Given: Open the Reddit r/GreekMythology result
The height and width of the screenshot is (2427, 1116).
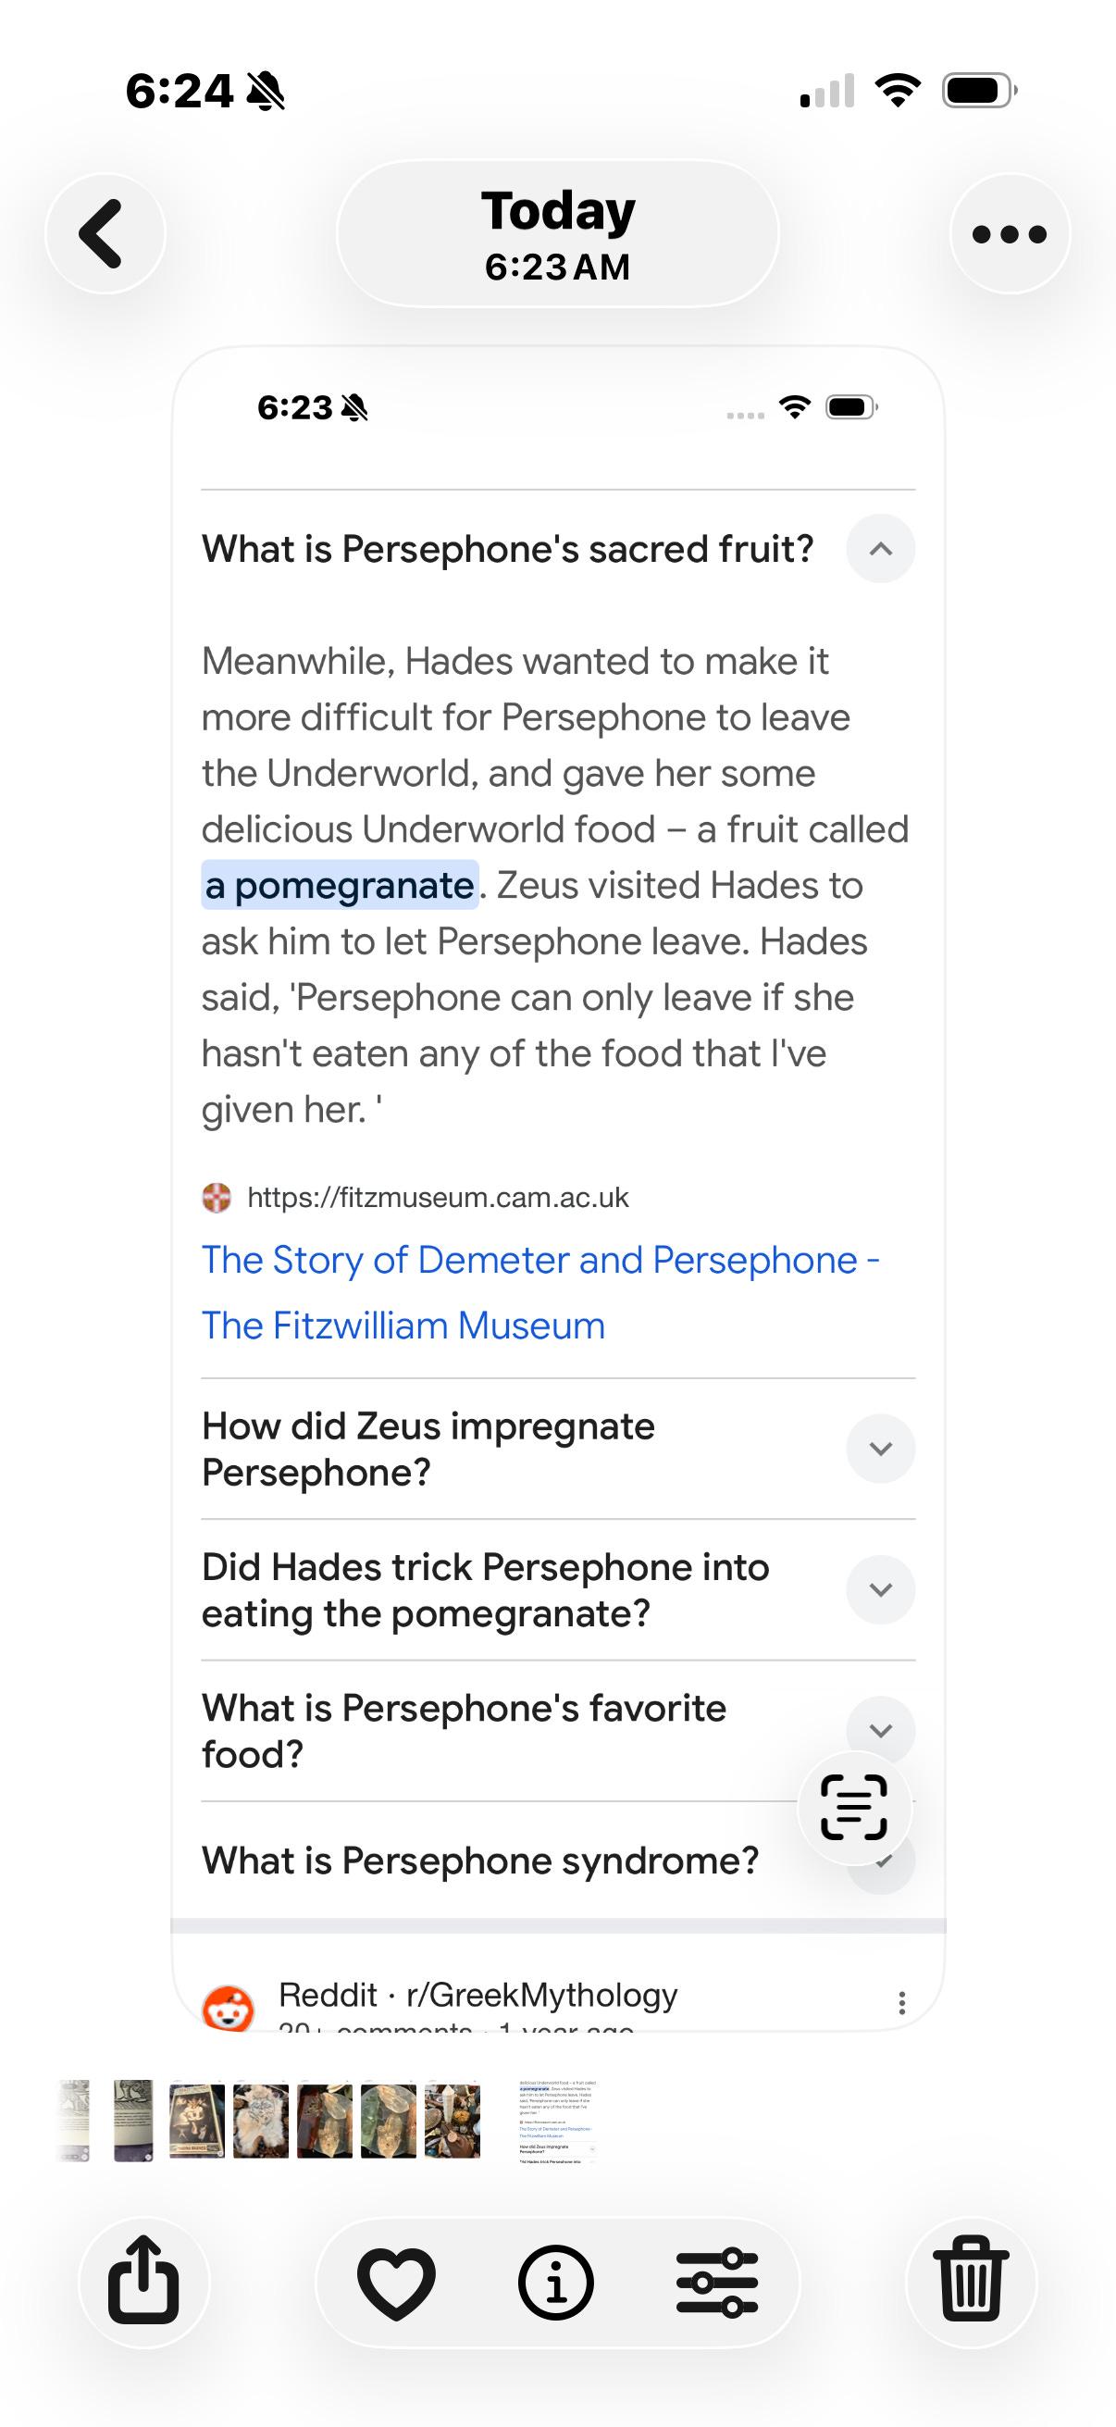Looking at the screenshot, I should pyautogui.click(x=477, y=1996).
